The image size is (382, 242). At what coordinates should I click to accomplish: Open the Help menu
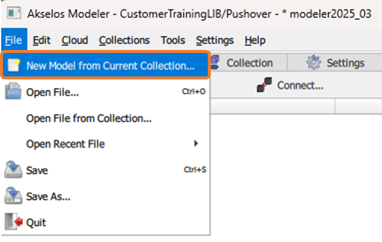(255, 40)
